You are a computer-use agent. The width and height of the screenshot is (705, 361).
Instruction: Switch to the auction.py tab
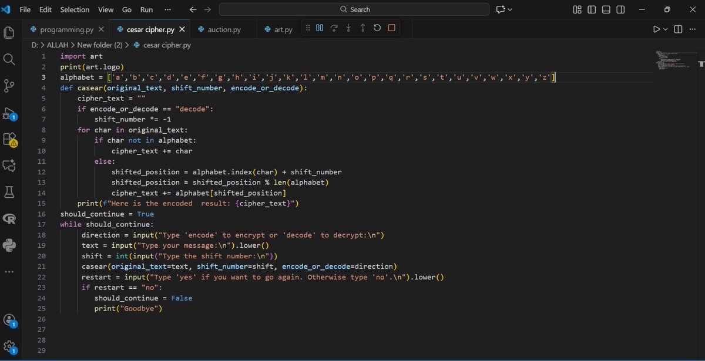coord(224,29)
